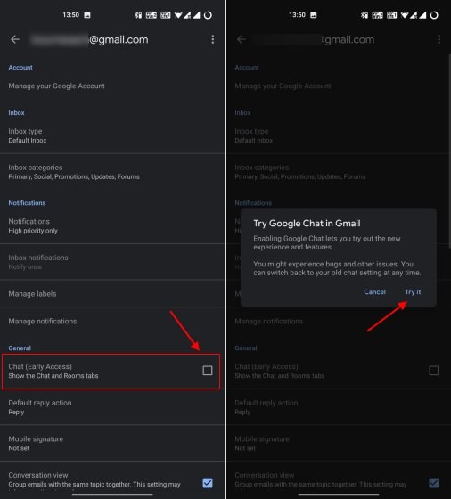Tap the 13:50 clock on left screen

(70, 15)
